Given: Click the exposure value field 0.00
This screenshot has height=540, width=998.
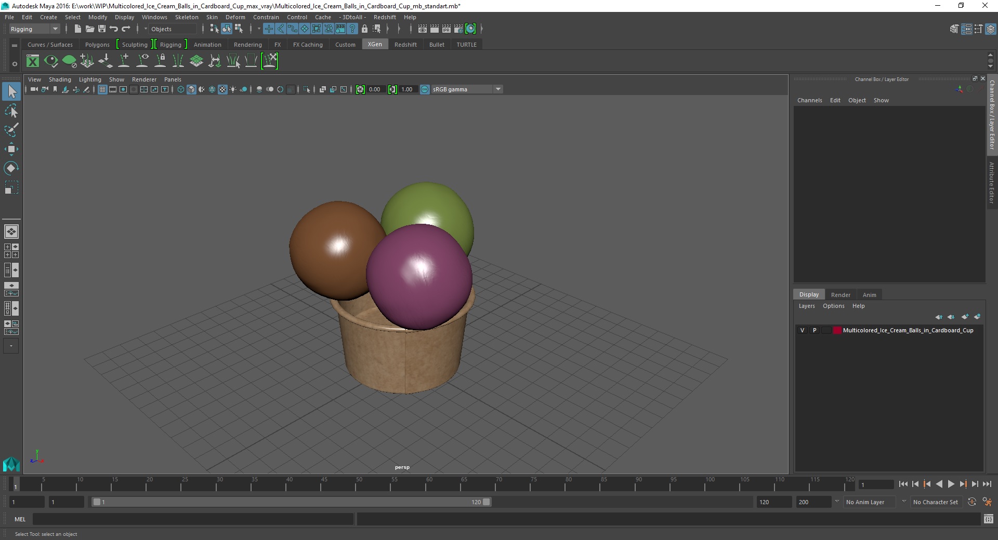Looking at the screenshot, I should pos(375,89).
